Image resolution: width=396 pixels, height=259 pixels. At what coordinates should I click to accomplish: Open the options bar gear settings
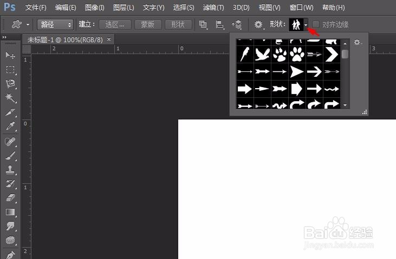coord(258,24)
